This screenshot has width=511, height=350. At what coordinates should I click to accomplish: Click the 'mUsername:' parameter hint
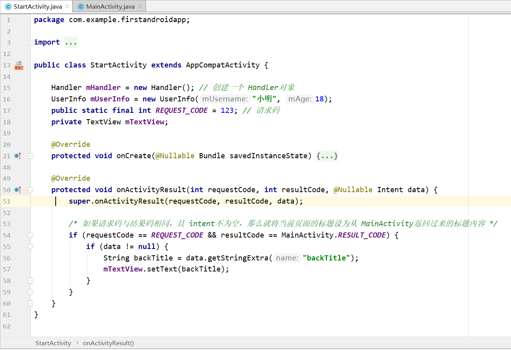click(x=225, y=99)
